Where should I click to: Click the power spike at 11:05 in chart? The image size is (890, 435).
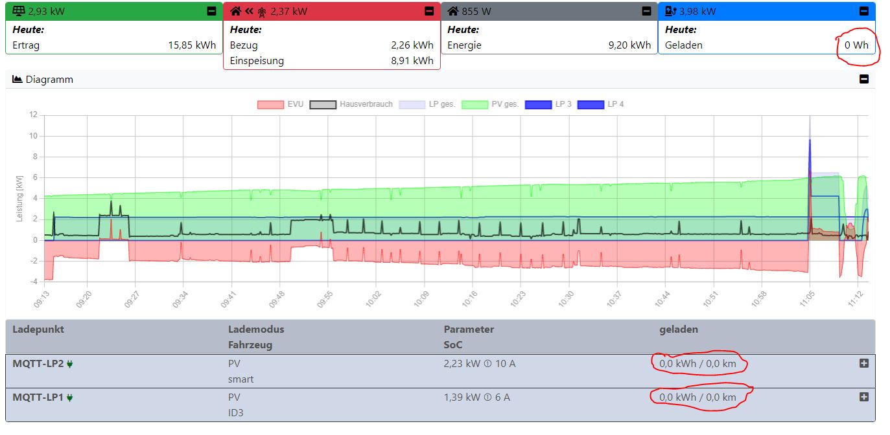click(x=810, y=139)
